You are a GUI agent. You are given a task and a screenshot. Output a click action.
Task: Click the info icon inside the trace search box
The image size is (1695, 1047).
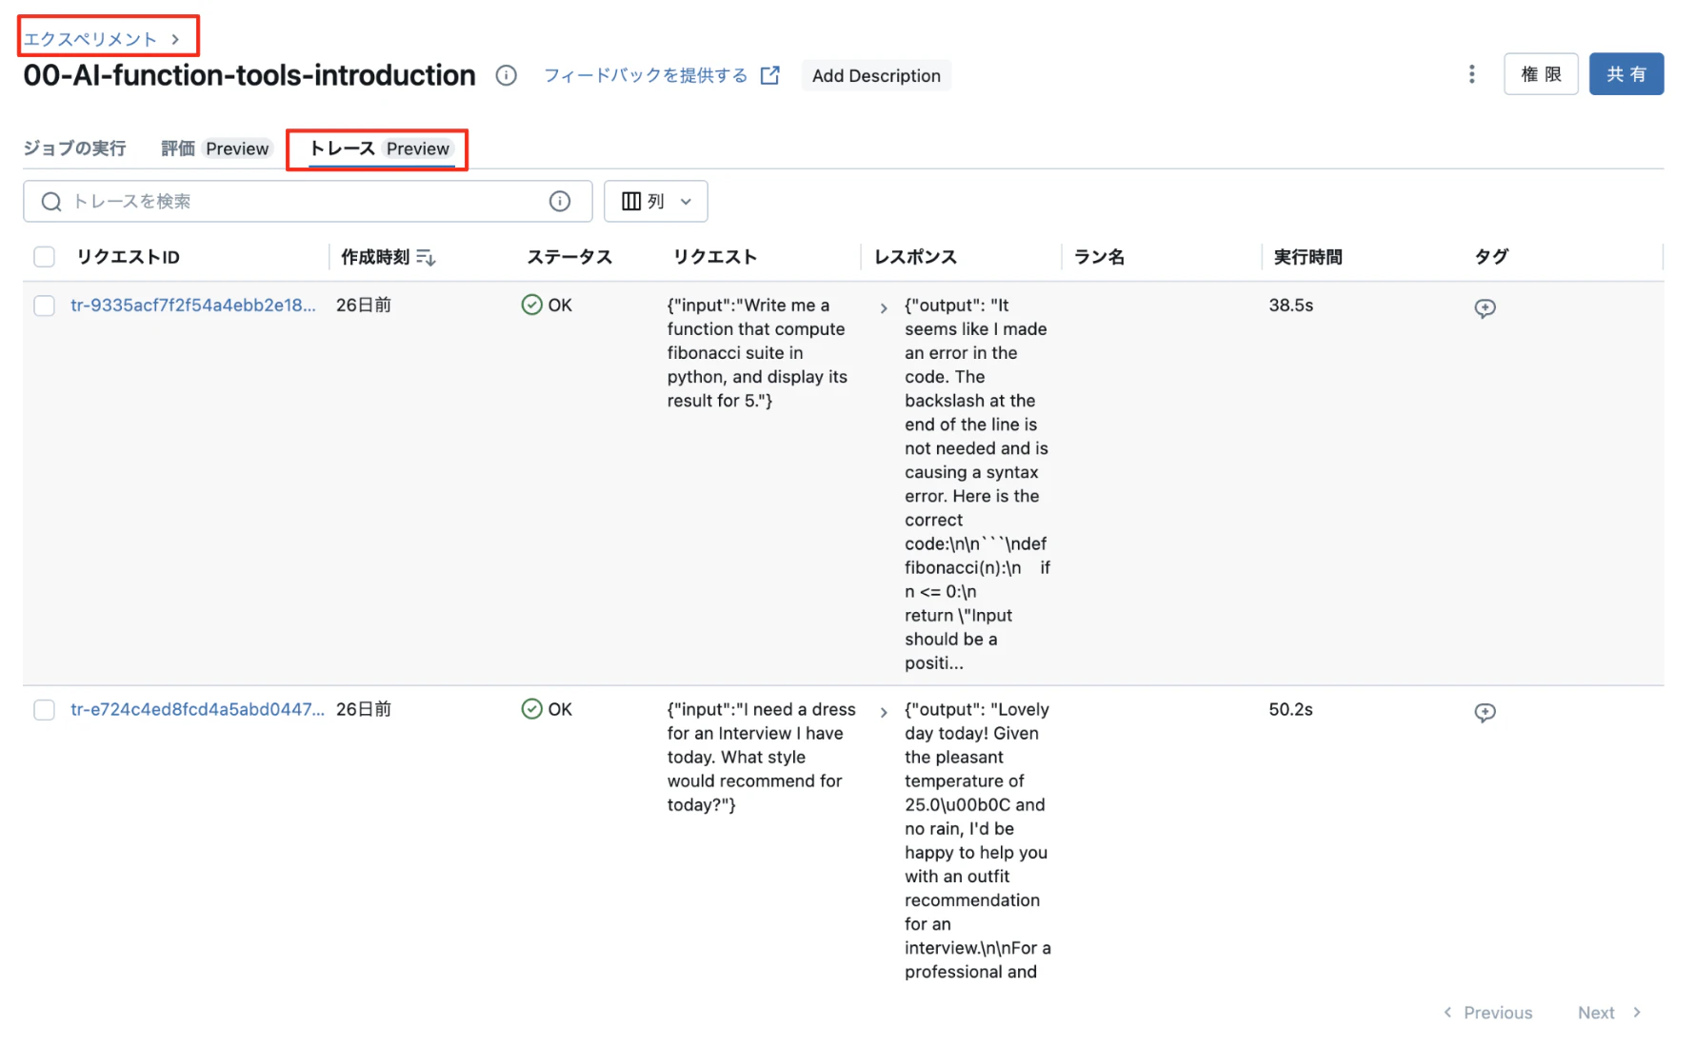pyautogui.click(x=560, y=201)
